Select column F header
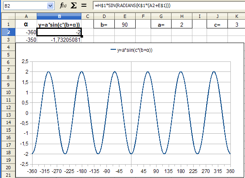245x178 pixels. pos(143,16)
